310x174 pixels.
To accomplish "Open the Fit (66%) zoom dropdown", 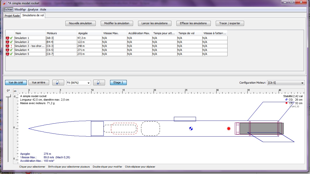I will [78, 83].
